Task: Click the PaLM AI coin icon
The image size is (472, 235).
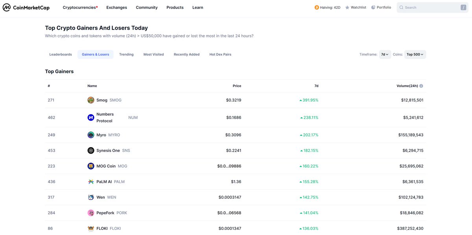Action: click(91, 181)
